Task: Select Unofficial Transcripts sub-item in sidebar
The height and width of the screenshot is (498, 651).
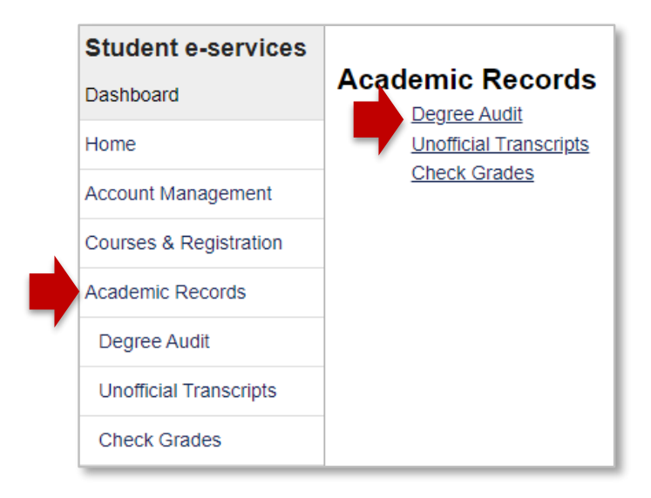Action: pyautogui.click(x=187, y=391)
